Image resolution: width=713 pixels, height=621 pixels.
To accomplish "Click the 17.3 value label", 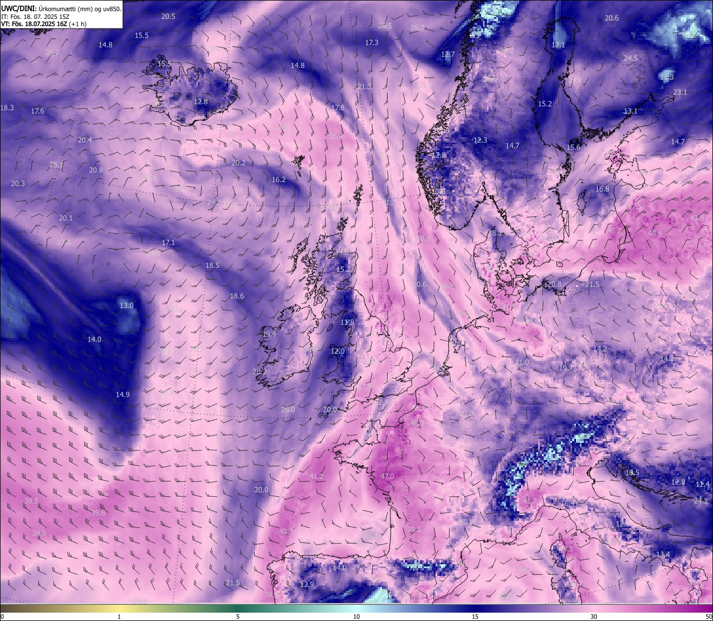I will (x=372, y=42).
